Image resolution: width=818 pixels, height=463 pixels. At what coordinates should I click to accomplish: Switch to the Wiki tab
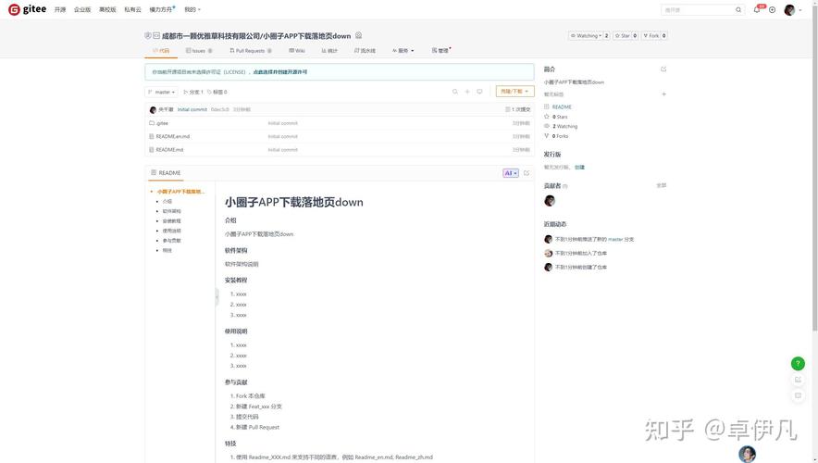point(297,51)
